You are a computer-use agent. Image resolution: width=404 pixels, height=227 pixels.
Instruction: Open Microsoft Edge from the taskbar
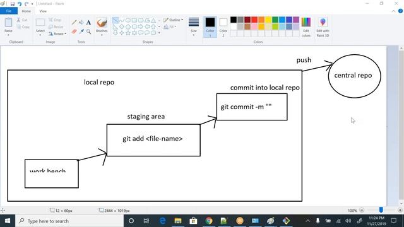(162, 221)
